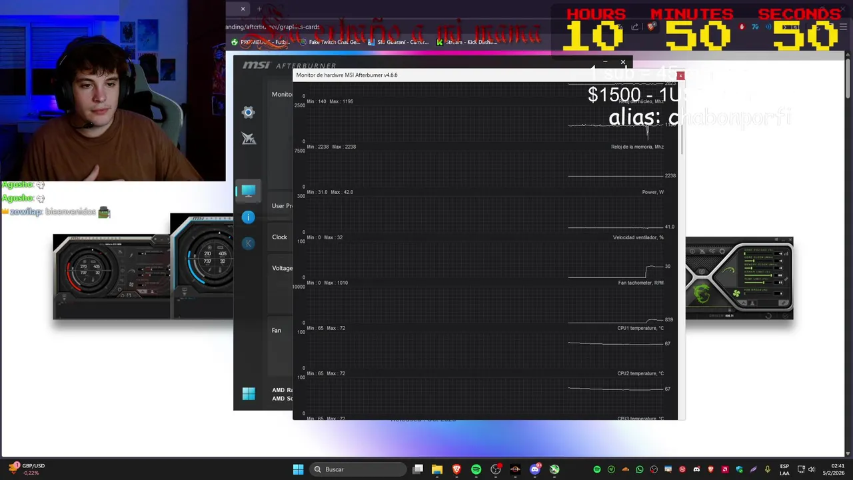Viewport: 853px width, 480px height.
Task: Click the 'Min : 31.0 Max : 42.0' text
Action: coord(330,192)
